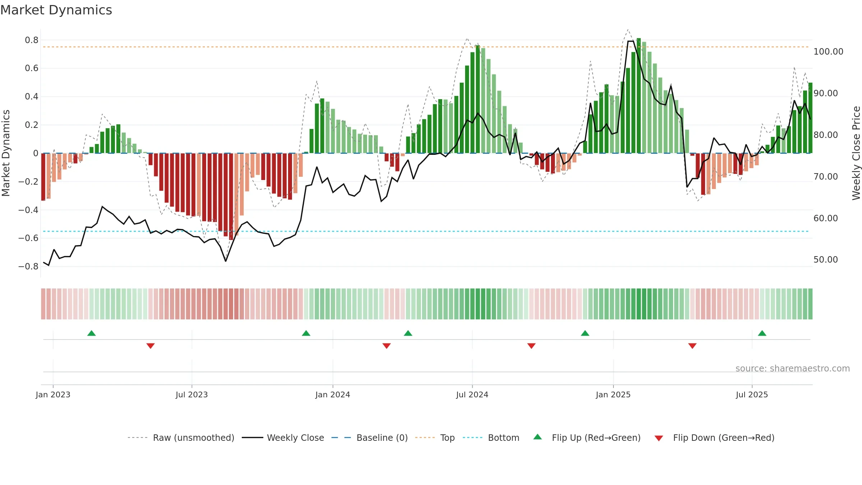Click the Market Dynamics chart title

[x=56, y=10]
